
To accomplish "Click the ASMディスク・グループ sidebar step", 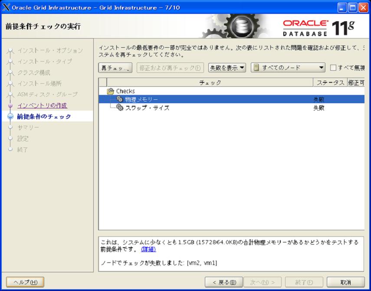I will coord(48,94).
